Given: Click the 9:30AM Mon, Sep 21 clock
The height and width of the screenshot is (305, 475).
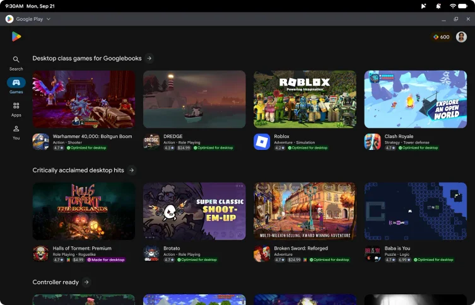Looking at the screenshot, I should click(30, 6).
